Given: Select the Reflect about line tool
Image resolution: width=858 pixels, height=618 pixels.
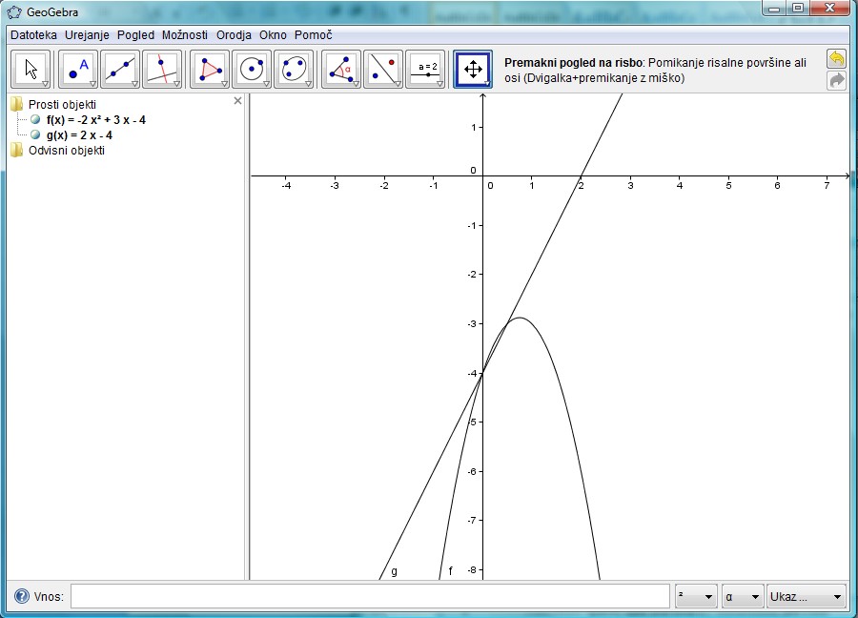Looking at the screenshot, I should (383, 69).
